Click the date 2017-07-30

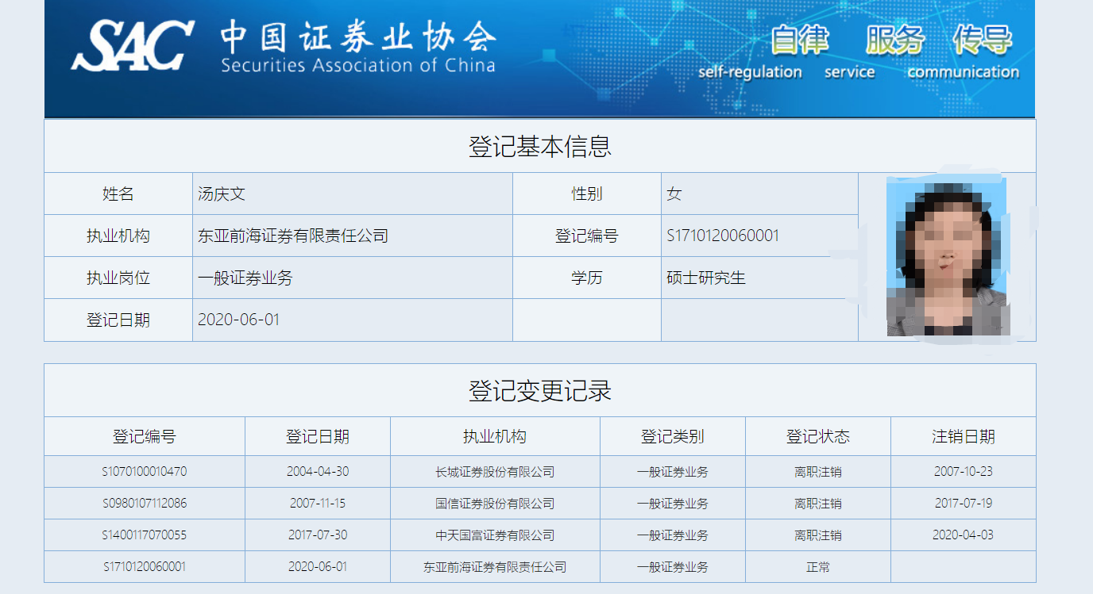318,535
